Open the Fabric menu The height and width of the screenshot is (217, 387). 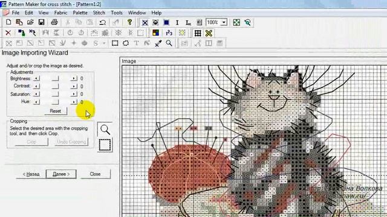point(60,13)
